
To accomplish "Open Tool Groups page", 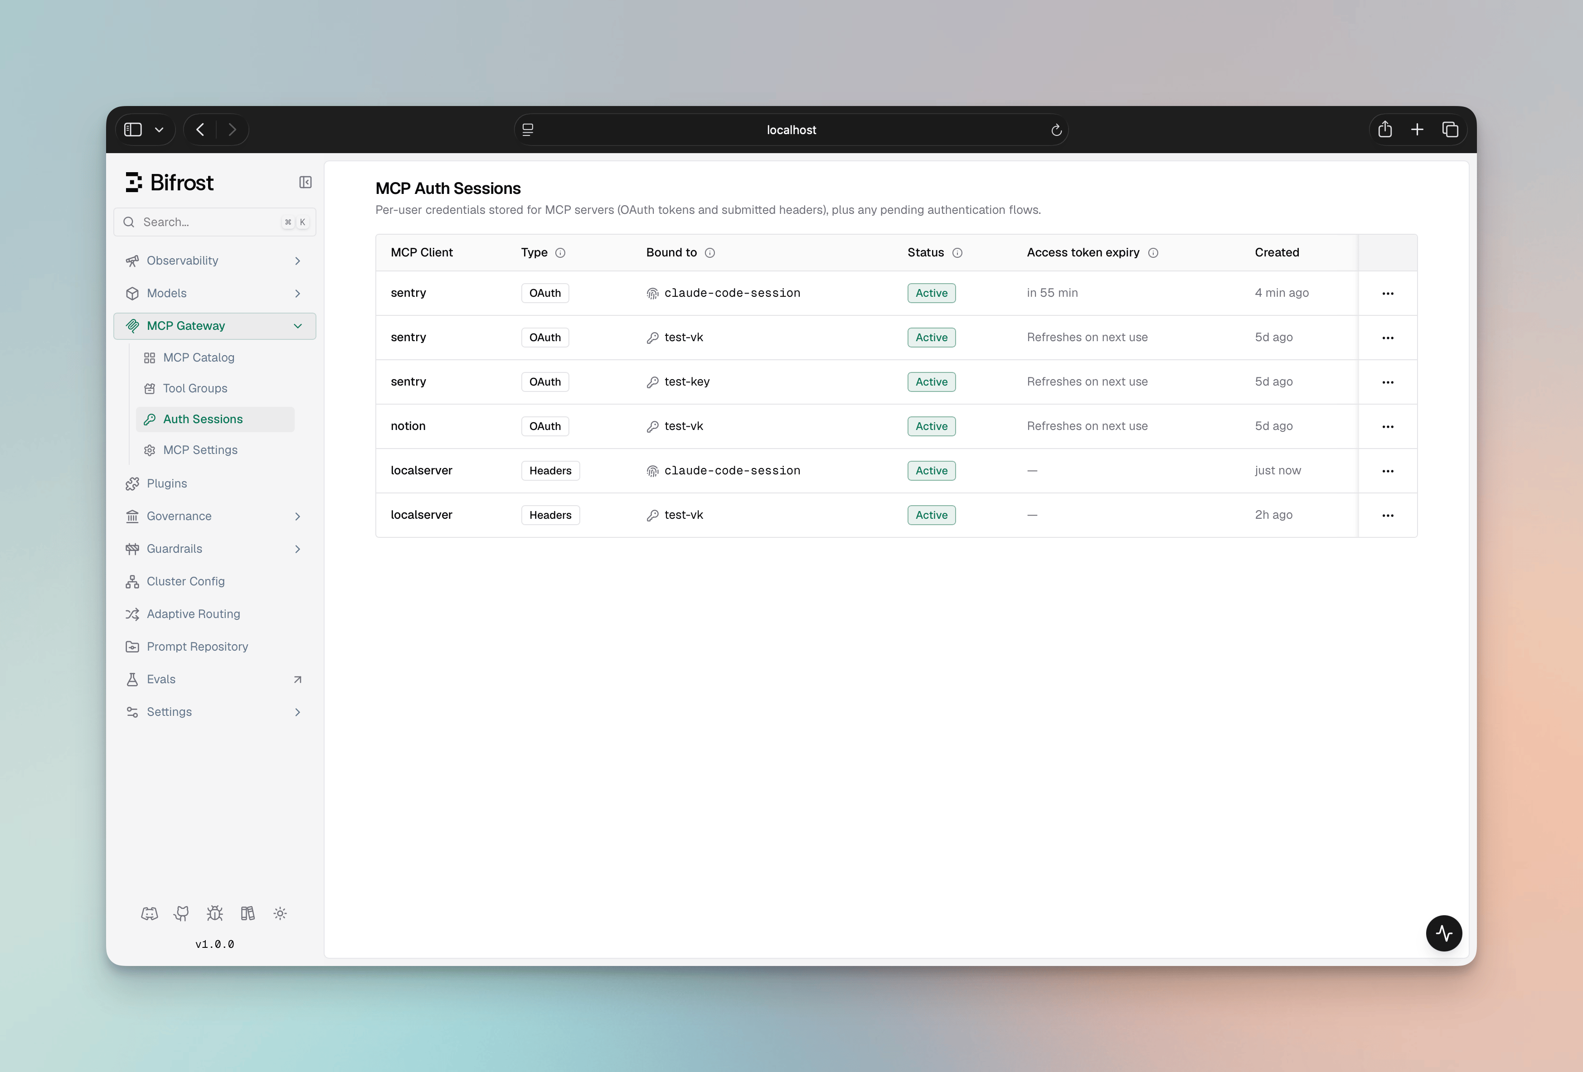I will (215, 388).
